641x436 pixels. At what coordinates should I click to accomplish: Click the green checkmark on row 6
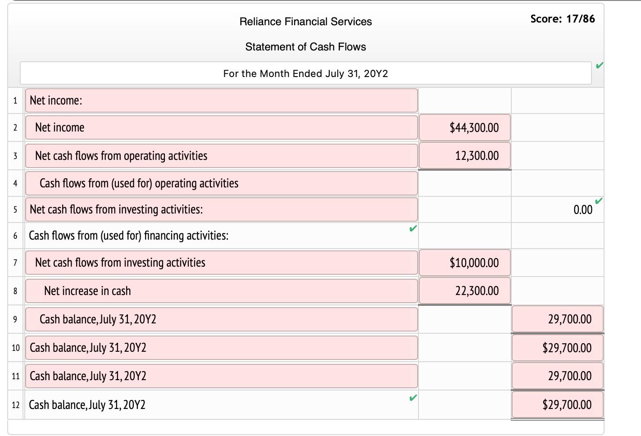[x=413, y=228]
